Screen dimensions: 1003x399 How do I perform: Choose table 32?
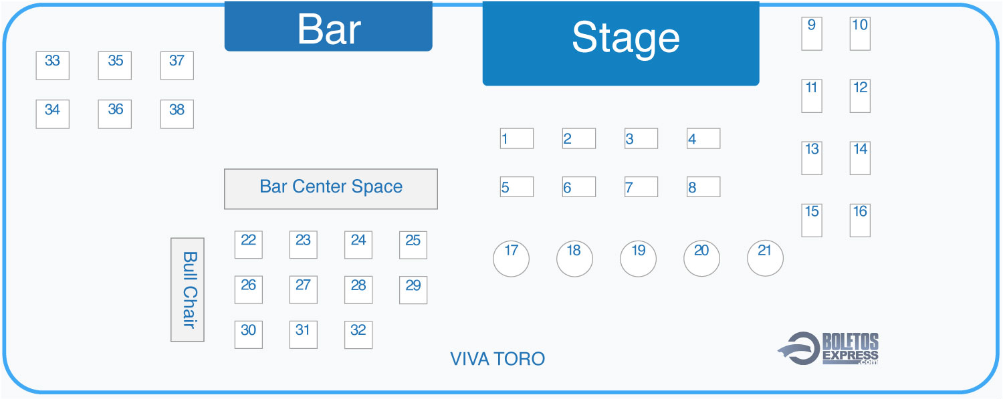click(x=358, y=334)
